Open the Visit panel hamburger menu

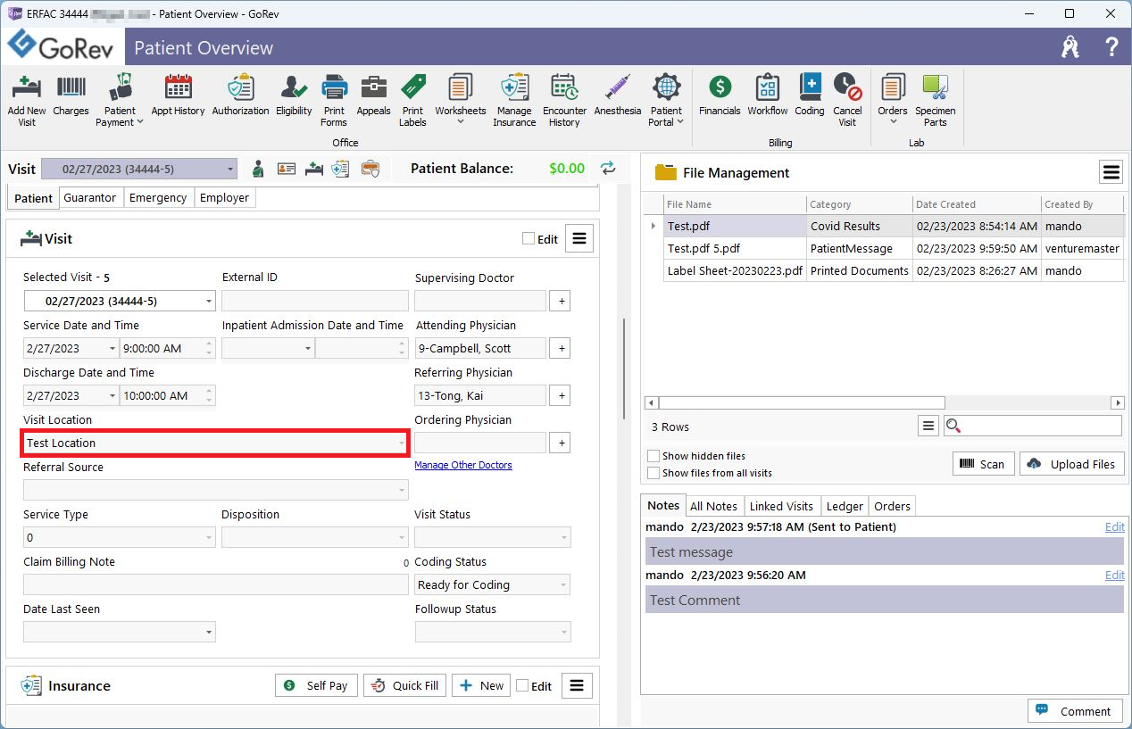(579, 239)
